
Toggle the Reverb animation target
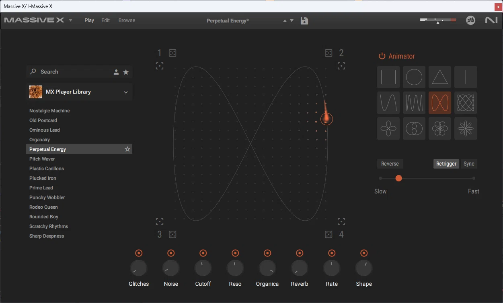(x=300, y=253)
